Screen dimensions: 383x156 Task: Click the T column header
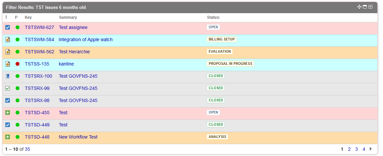[x=6, y=17]
